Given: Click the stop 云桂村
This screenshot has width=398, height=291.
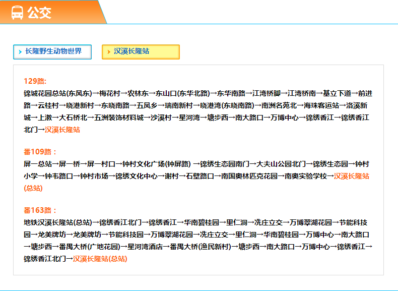Looking at the screenshot, I should click(48, 105).
